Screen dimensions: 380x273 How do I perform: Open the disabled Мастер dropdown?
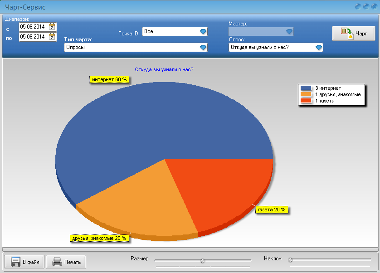(289, 31)
